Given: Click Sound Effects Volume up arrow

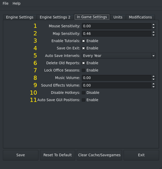Looking at the screenshot, I should 153,84.
